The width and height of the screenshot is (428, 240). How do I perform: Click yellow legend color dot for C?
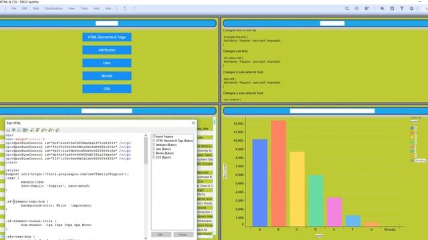[412, 137]
